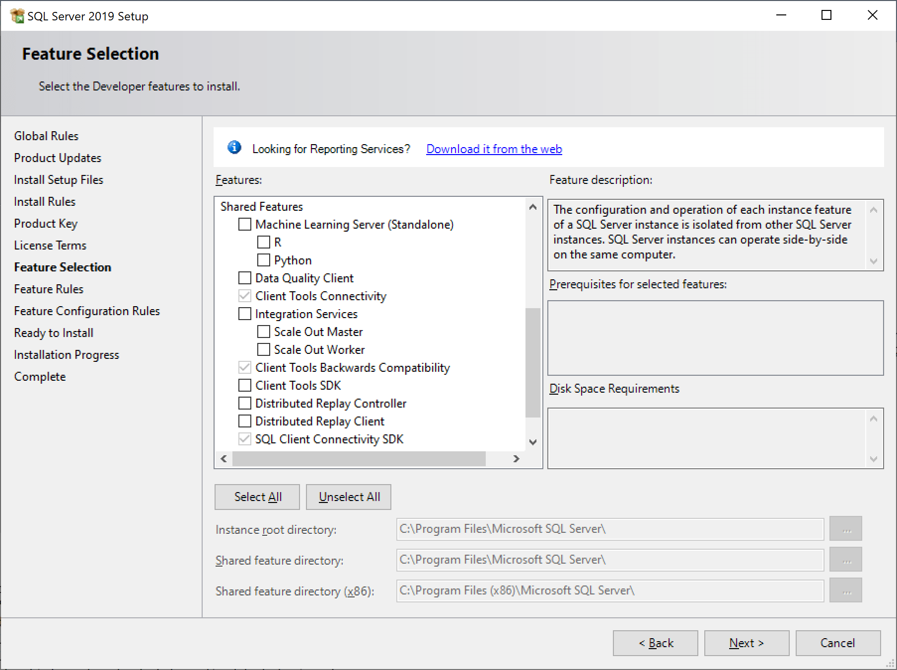Click the Global Rules step in sidebar
The image size is (897, 670).
click(x=46, y=136)
